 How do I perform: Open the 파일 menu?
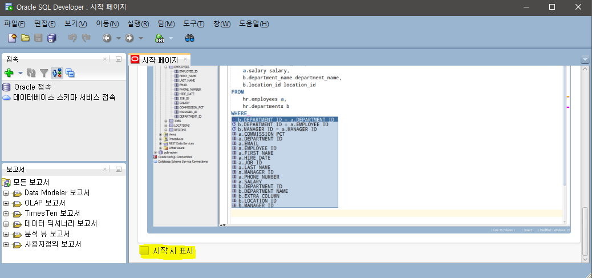click(15, 24)
